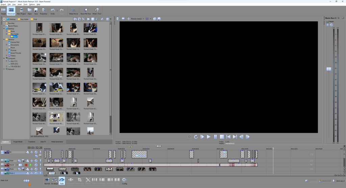Image resolution: width=346 pixels, height=188 pixels.
Task: Open the Insert menu
Action: click(20, 4)
